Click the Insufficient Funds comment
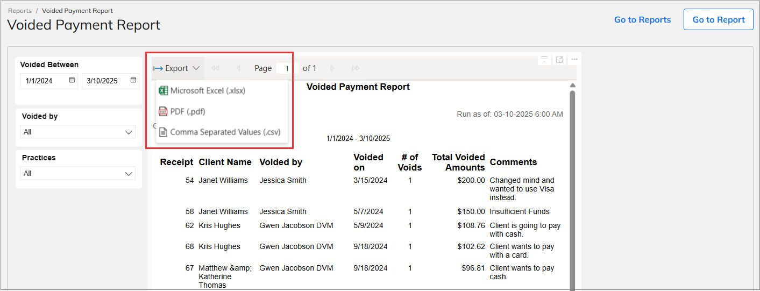760x291 pixels. coord(520,211)
